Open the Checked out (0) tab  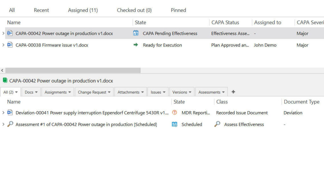(134, 10)
